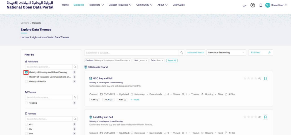Open the notifications bell
The image size is (291, 135).
(x=261, y=5)
